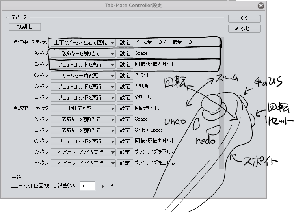
Task: Open the 上下でズーム・左右で回転 dropdown
Action: (83, 43)
